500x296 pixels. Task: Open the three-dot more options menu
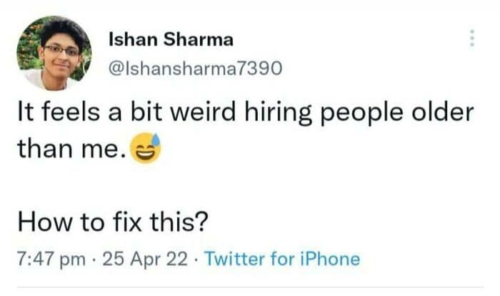point(472,39)
